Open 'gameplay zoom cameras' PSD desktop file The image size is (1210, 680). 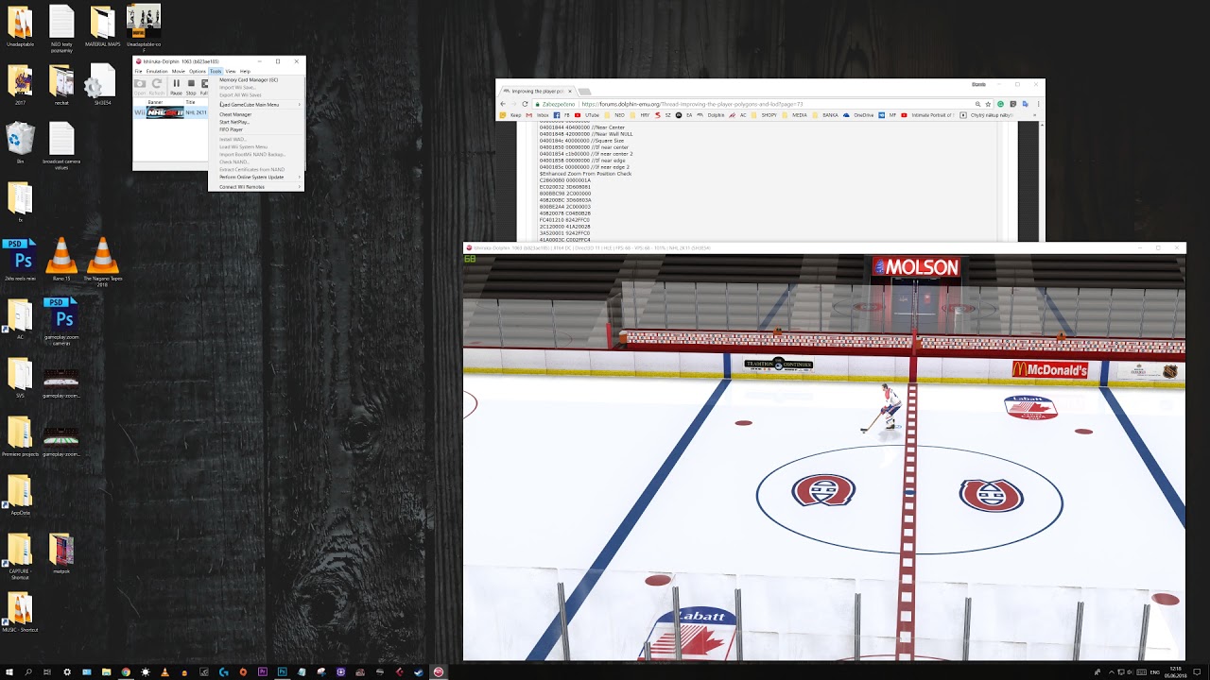61,319
